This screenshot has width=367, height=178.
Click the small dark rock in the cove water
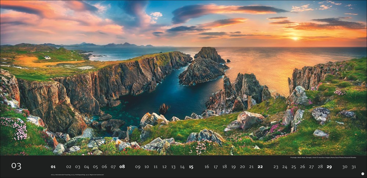pyautogui.click(x=164, y=108)
